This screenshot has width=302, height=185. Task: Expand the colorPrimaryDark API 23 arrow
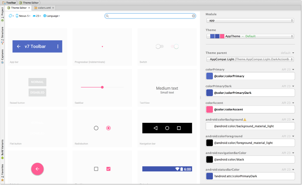click(293, 86)
